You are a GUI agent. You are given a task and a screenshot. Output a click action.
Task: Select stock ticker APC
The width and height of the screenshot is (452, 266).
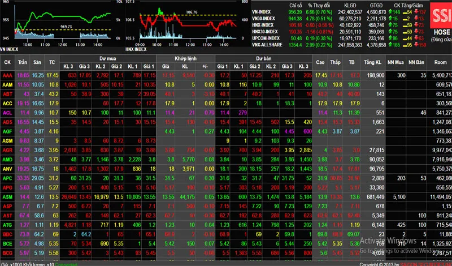pyautogui.click(x=7, y=178)
